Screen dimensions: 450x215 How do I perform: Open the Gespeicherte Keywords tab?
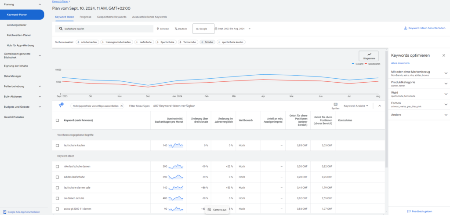tap(112, 17)
